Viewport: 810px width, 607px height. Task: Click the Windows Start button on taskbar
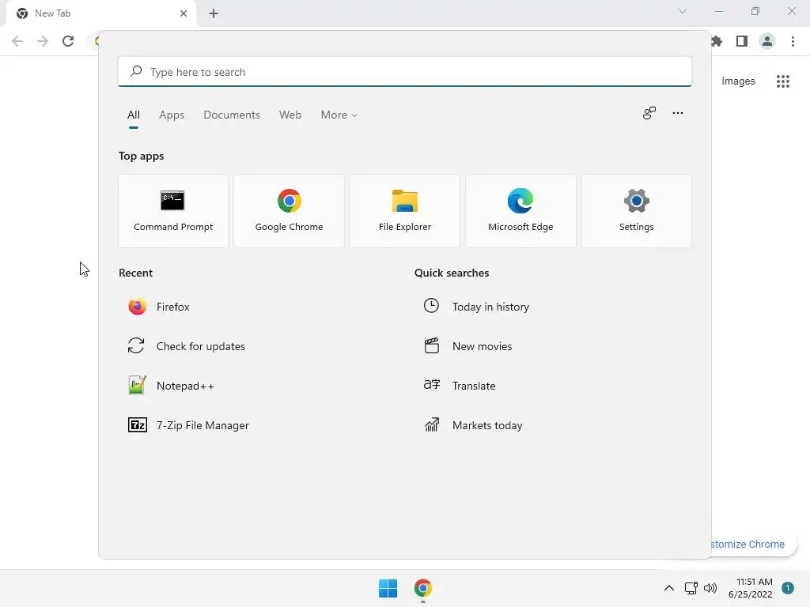[388, 588]
